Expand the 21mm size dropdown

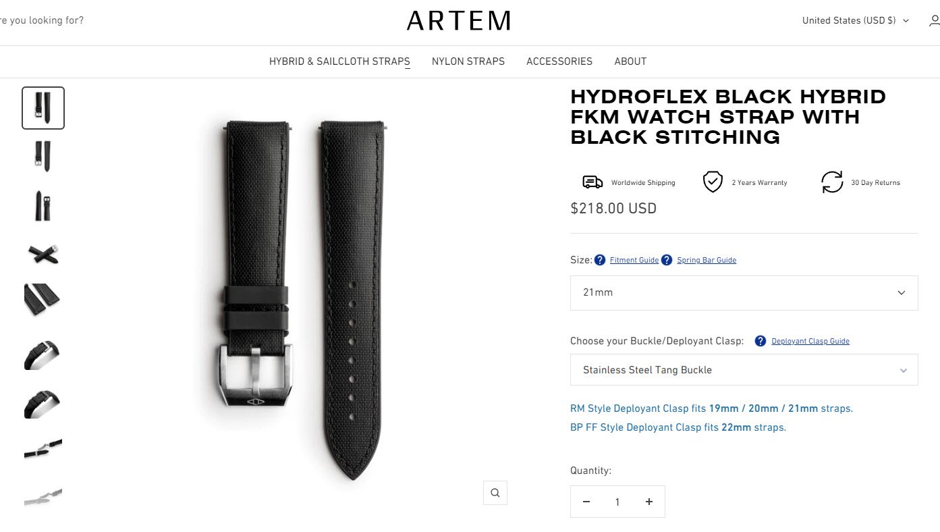pos(744,293)
